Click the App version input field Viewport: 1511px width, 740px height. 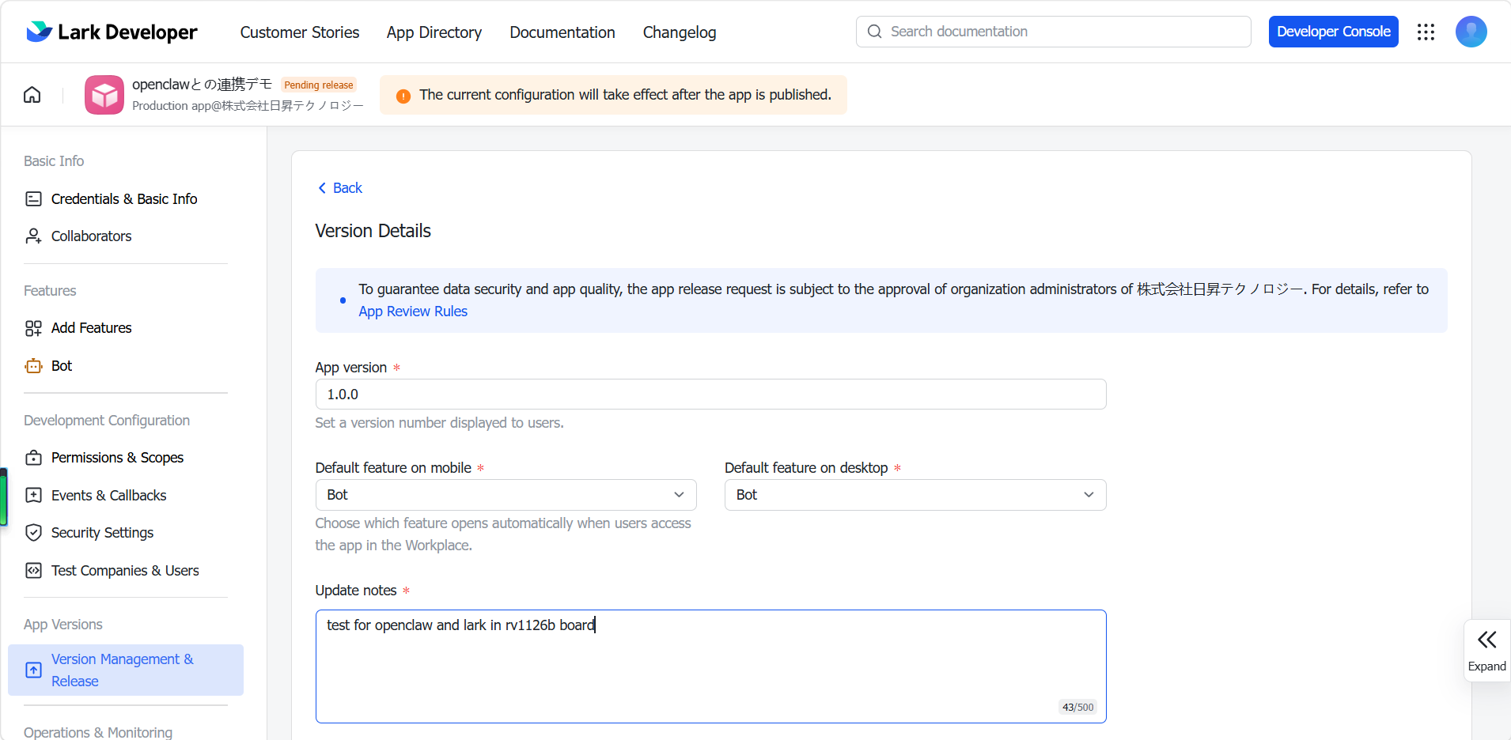coord(710,395)
